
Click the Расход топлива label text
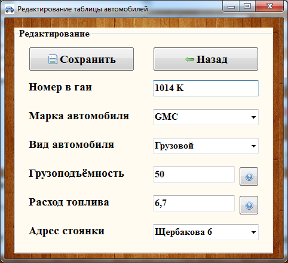coord(69,202)
